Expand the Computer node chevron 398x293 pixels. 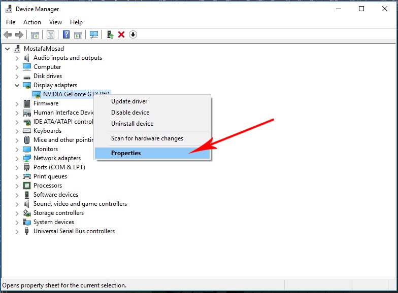click(17, 67)
